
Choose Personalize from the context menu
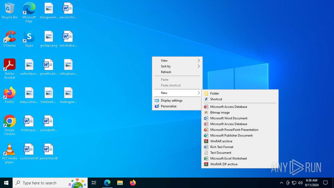(177, 106)
